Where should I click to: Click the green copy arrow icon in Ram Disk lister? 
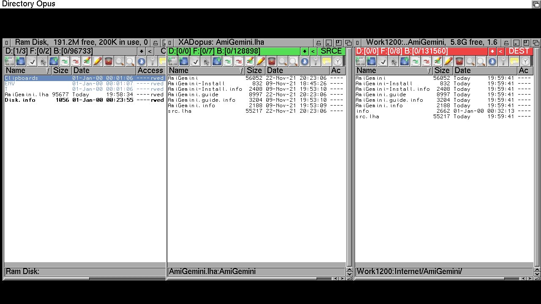[x=65, y=61]
